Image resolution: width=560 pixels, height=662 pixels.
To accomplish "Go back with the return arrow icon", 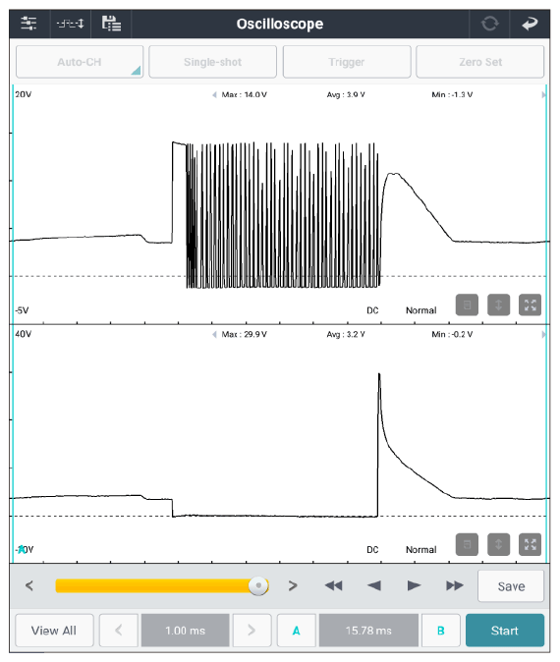I will (x=530, y=24).
